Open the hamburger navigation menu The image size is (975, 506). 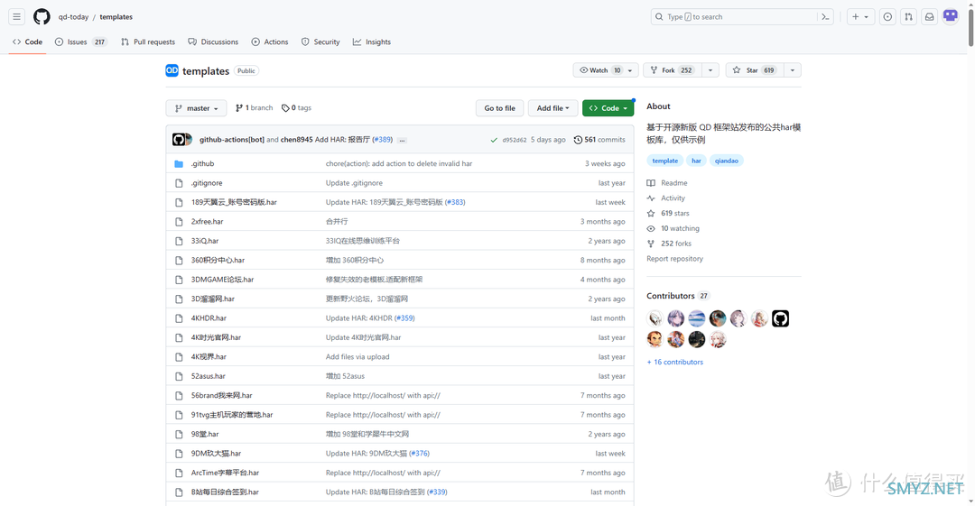[17, 17]
